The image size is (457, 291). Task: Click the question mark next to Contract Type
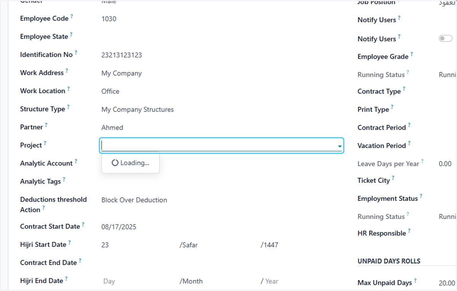tap(404, 89)
